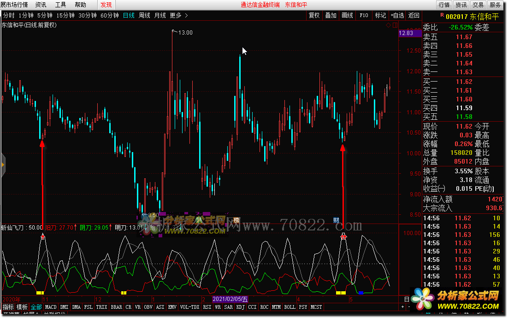This screenshot has width=508, height=318.
Task: Select the 指标 tab at bottom
Action: [8, 307]
